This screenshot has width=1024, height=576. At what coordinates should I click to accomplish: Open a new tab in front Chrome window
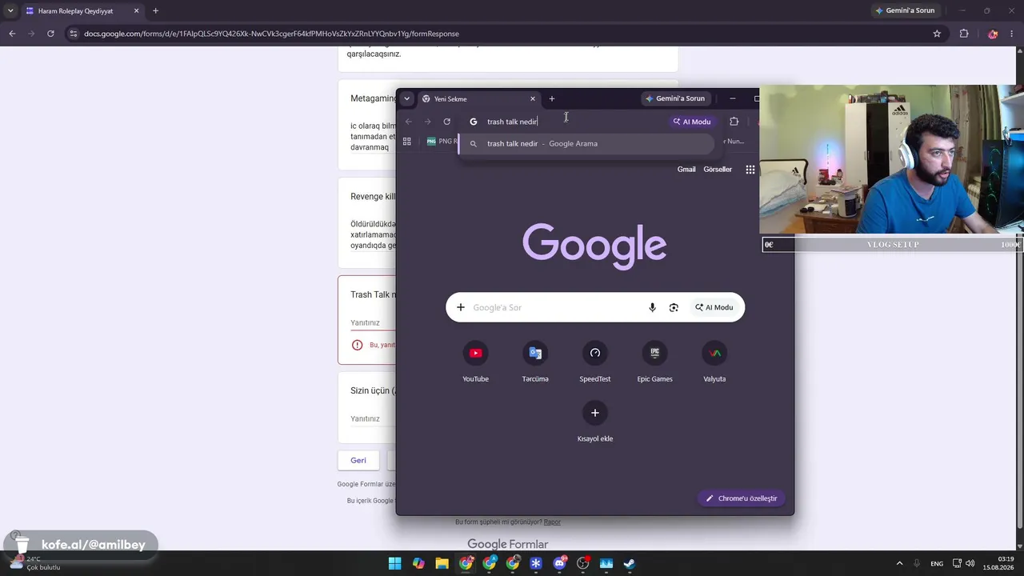(551, 98)
